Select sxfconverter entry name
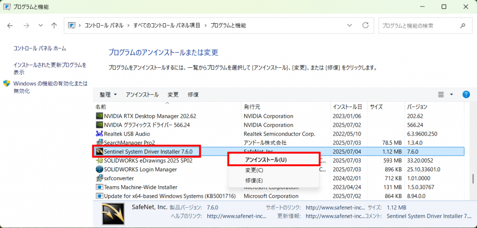The height and width of the screenshot is (228, 477). click(119, 178)
